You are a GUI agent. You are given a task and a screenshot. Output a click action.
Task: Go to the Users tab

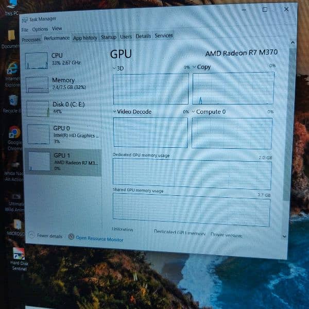point(126,37)
